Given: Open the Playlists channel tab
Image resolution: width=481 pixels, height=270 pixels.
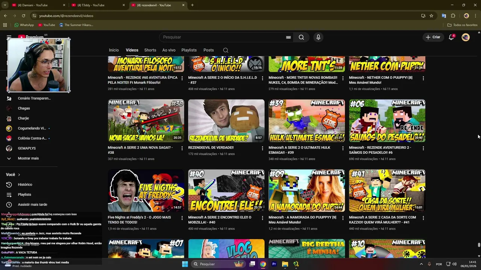Looking at the screenshot, I should pyautogui.click(x=189, y=50).
